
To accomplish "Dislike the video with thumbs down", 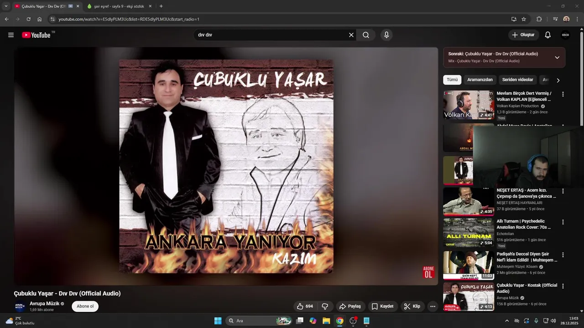I will [x=325, y=307].
